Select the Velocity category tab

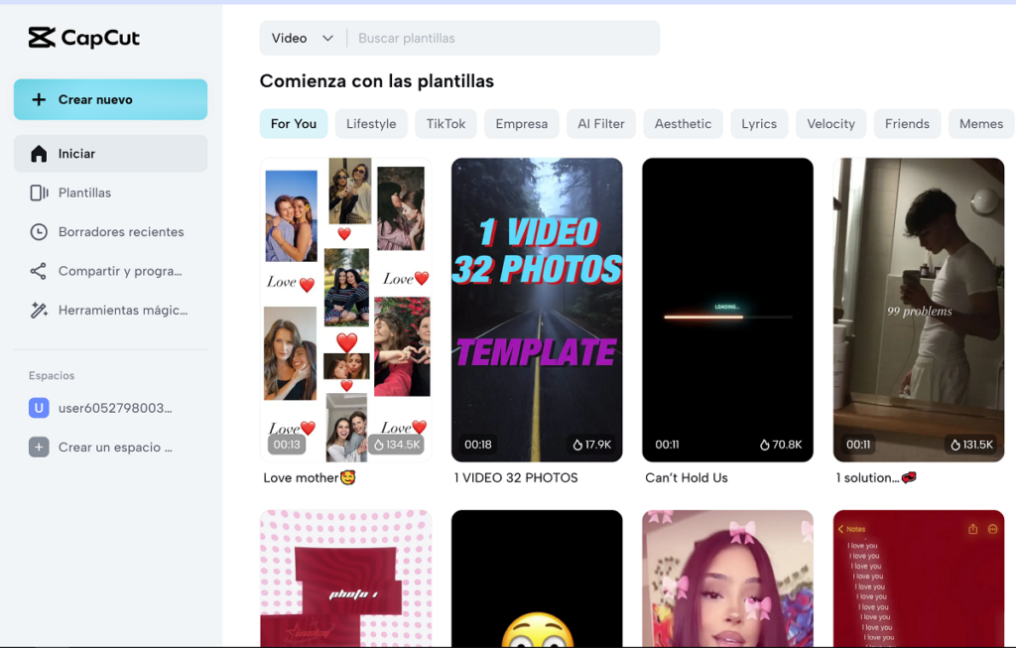[x=831, y=124]
